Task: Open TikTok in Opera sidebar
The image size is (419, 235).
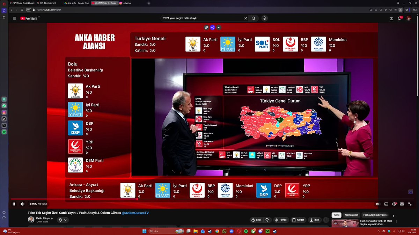Action: pyautogui.click(x=4, y=119)
